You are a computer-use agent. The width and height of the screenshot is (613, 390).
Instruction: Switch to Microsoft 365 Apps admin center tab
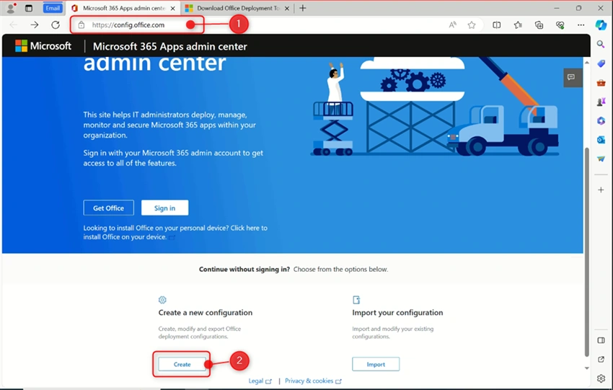[x=123, y=8]
